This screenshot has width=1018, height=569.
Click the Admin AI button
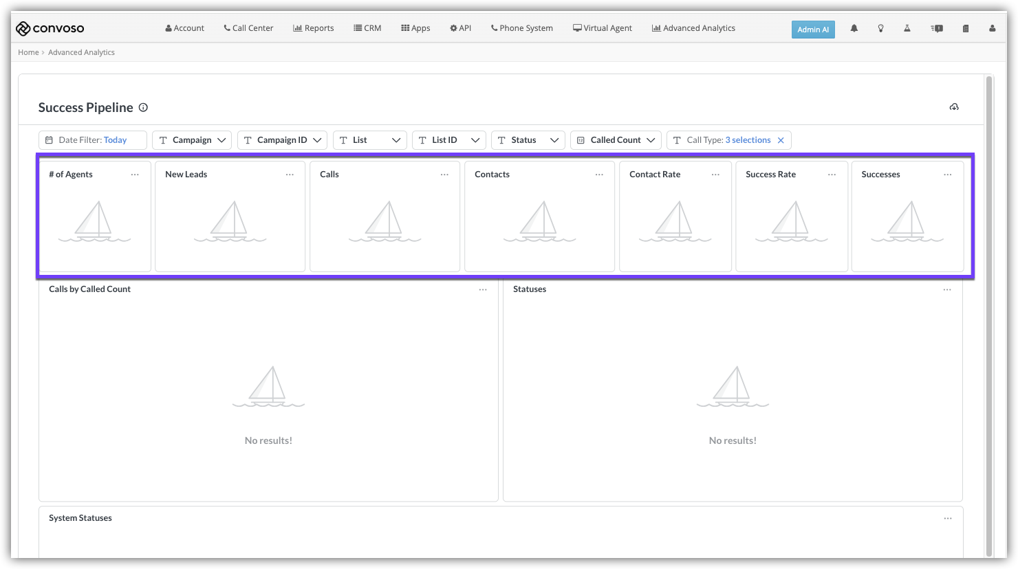point(813,30)
